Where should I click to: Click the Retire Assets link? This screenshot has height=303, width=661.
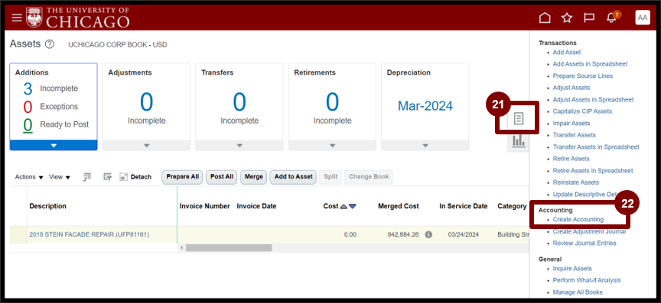(571, 159)
